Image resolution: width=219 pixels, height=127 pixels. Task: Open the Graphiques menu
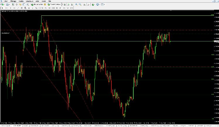point(30,1)
